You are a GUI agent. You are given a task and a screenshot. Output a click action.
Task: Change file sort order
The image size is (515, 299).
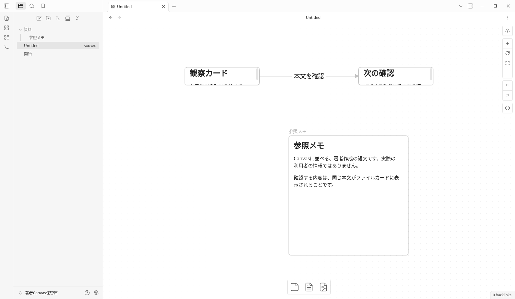coord(58,18)
